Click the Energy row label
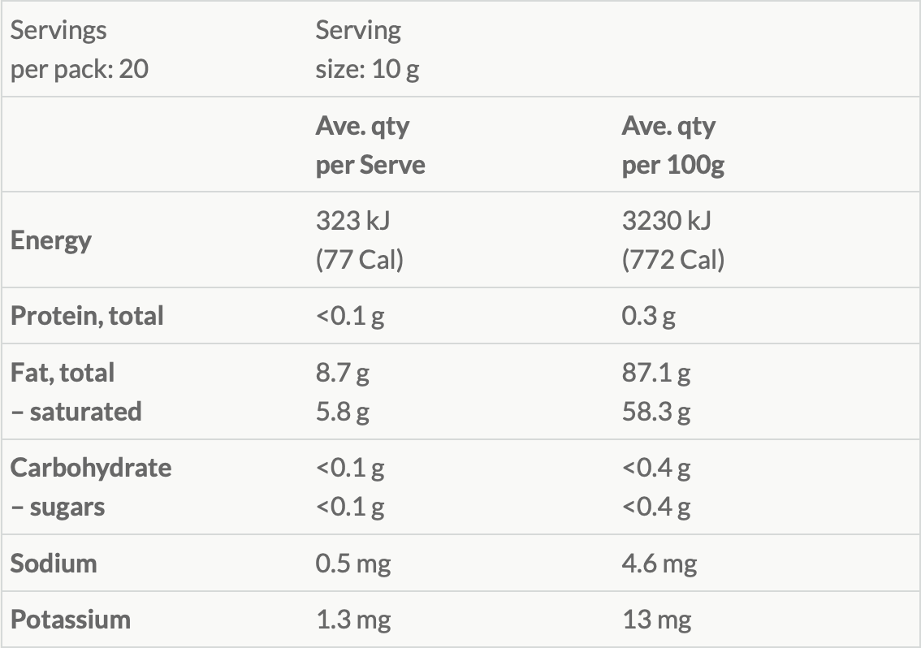This screenshot has width=921, height=648. [x=51, y=240]
